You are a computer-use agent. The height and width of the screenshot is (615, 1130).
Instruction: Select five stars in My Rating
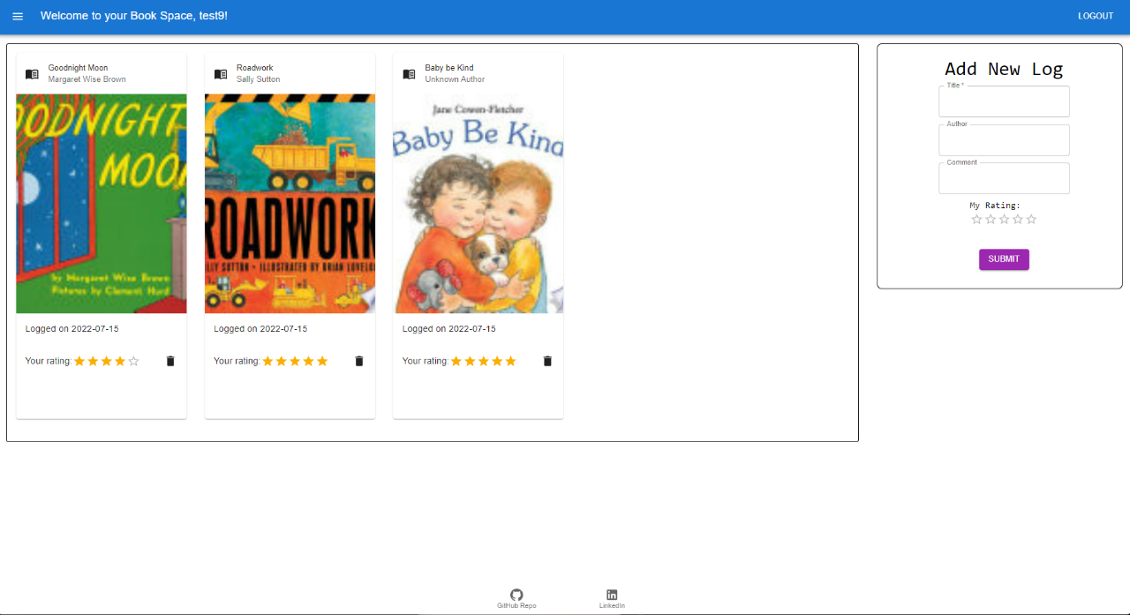(x=1031, y=219)
